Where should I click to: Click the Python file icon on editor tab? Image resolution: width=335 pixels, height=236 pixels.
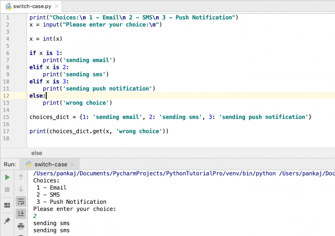9,7
